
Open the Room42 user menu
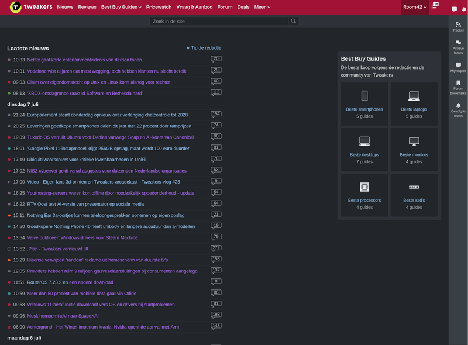click(415, 7)
